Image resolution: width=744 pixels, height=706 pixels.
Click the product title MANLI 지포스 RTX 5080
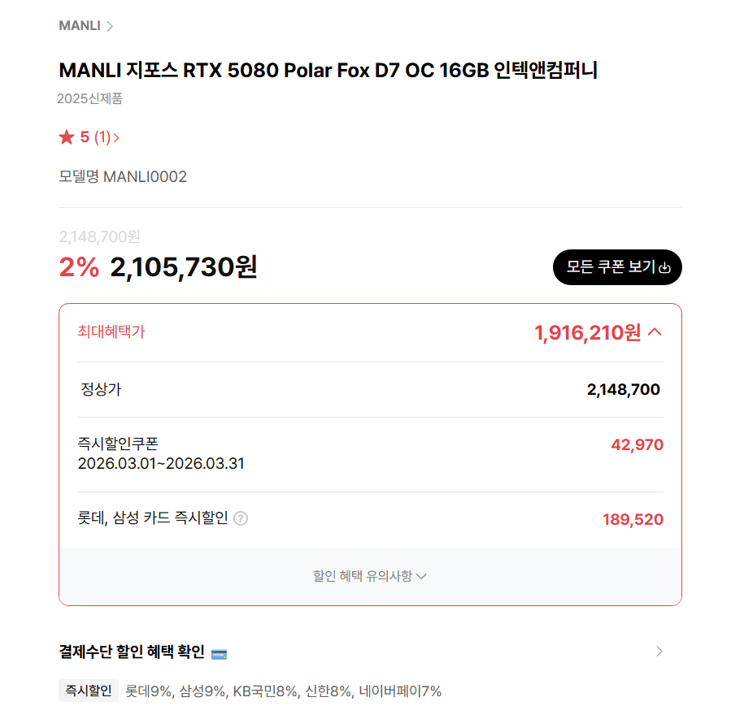pyautogui.click(x=328, y=71)
